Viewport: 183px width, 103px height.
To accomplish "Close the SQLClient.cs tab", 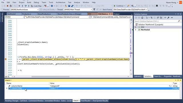I will tap(112, 14).
